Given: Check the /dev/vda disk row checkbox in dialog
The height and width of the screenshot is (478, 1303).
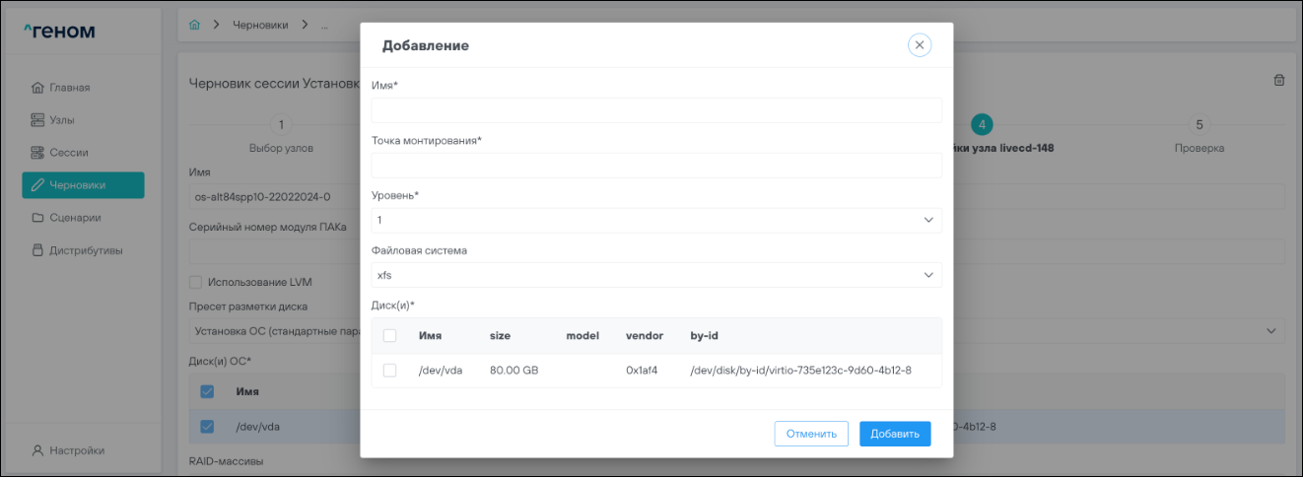Looking at the screenshot, I should [x=389, y=371].
